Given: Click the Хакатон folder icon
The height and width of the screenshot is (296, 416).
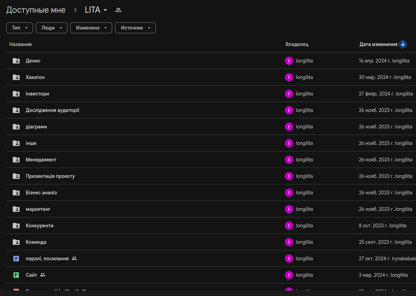Looking at the screenshot, I should point(16,77).
